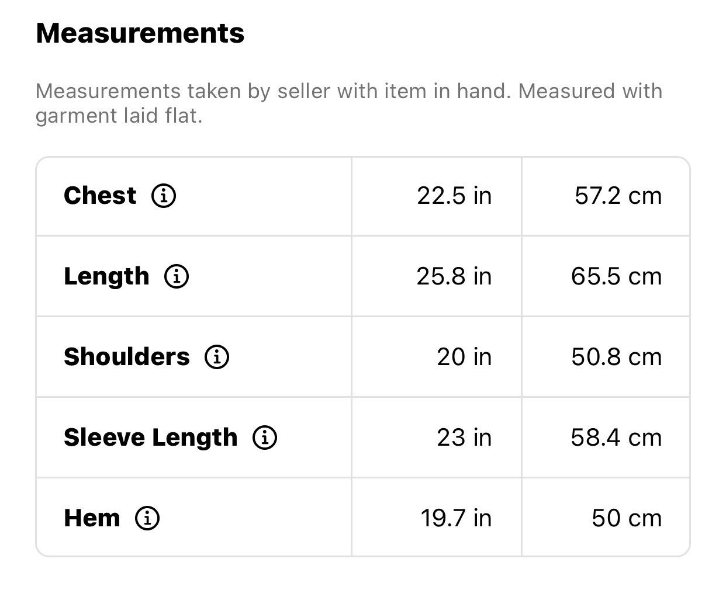Viewport: 726px width, 597px height.
Task: Select the Sleeve Length row label
Action: click(x=151, y=438)
